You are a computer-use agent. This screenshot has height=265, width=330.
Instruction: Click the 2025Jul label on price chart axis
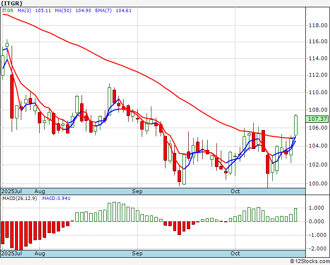point(12,191)
